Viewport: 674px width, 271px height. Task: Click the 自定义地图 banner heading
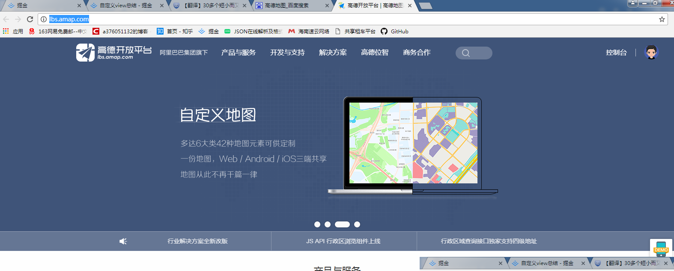pyautogui.click(x=218, y=115)
